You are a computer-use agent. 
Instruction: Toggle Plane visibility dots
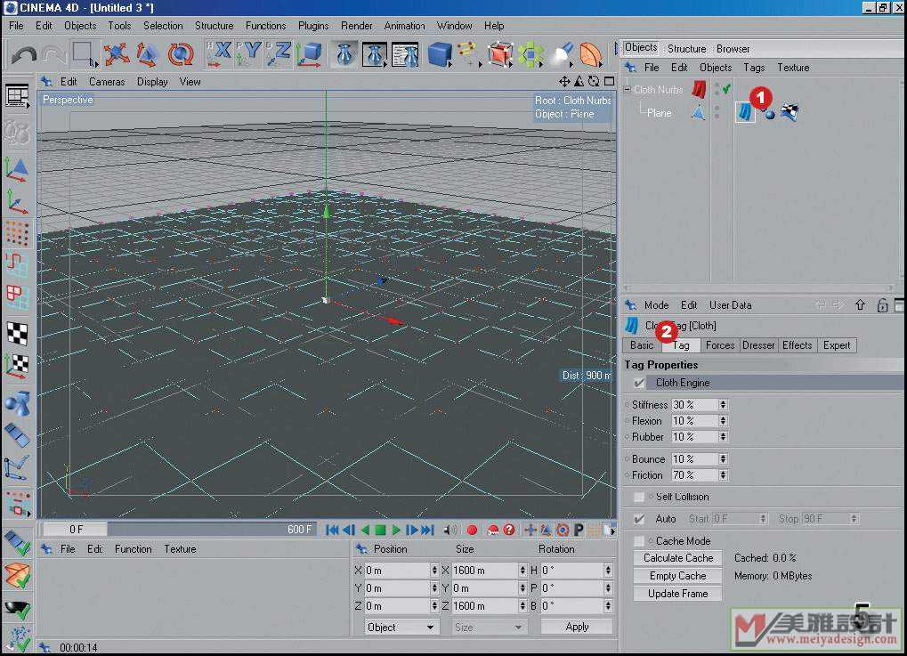pos(717,112)
